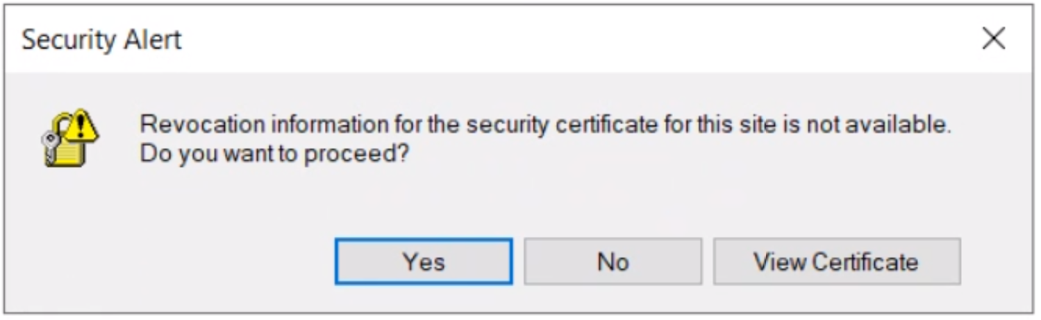Image resolution: width=1041 pixels, height=320 pixels.
Task: Open View Certificate details
Action: (836, 262)
